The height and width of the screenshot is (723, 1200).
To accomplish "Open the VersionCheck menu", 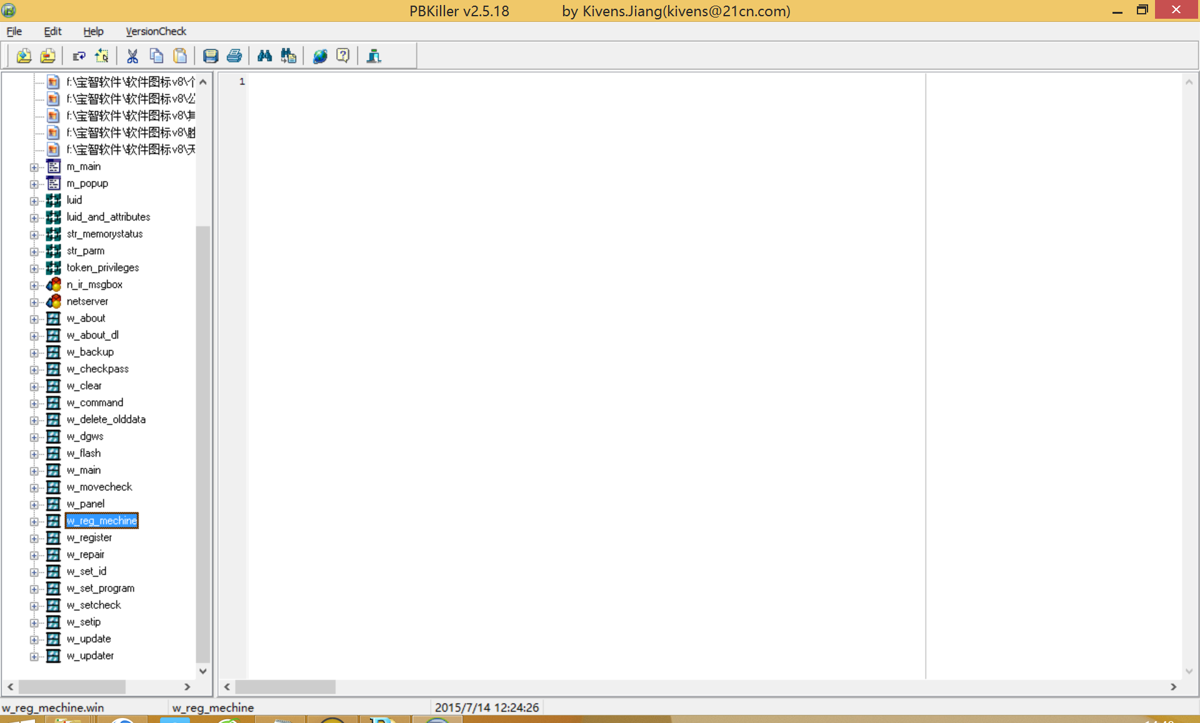I will point(156,31).
